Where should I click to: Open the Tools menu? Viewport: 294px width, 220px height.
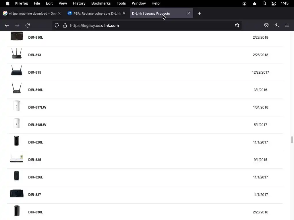121,3
